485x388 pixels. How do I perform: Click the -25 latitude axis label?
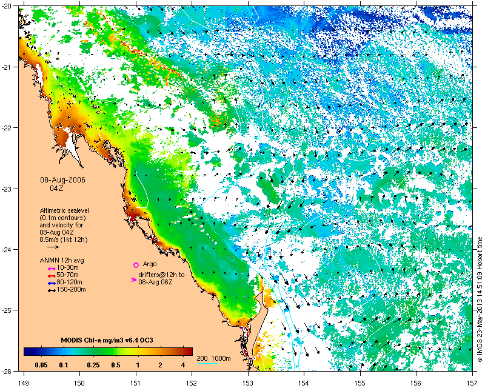(6, 310)
